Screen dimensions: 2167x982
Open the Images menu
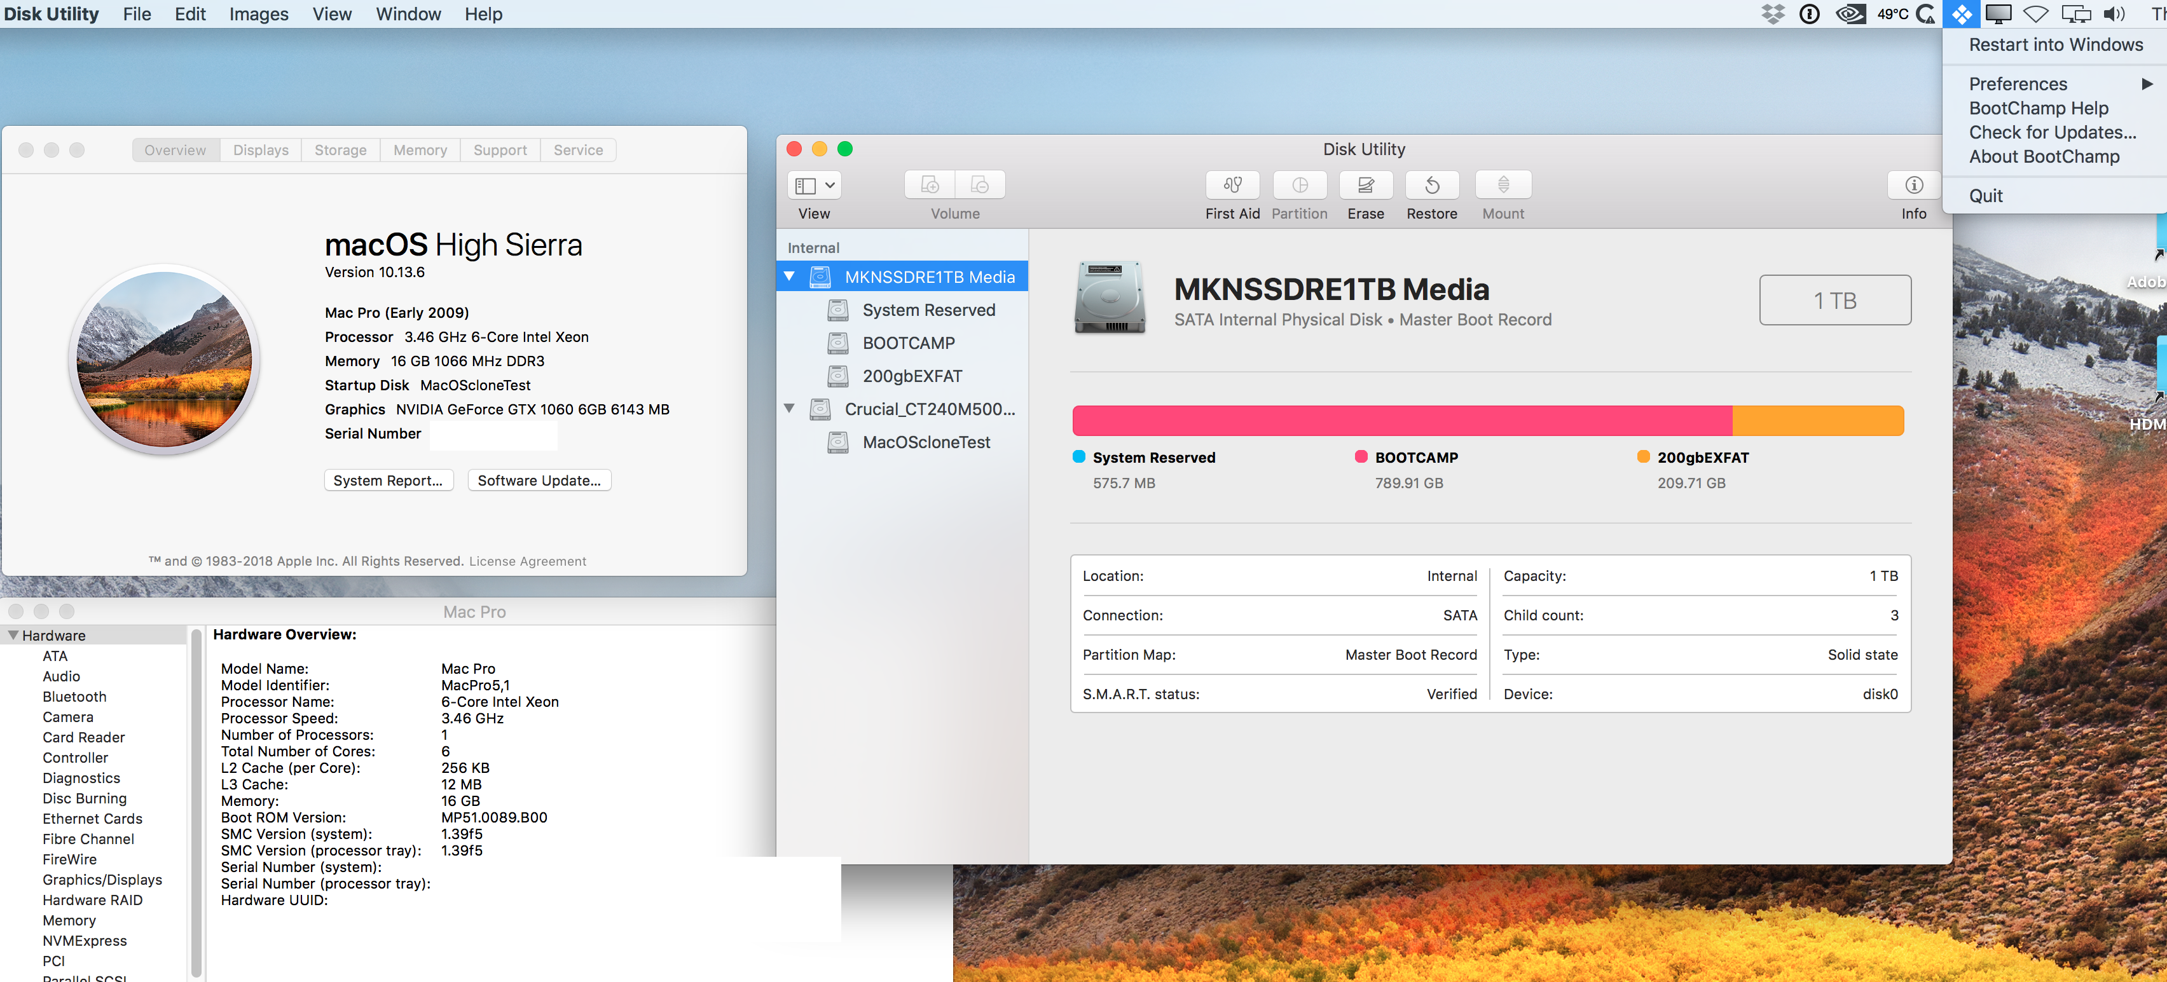pos(258,13)
